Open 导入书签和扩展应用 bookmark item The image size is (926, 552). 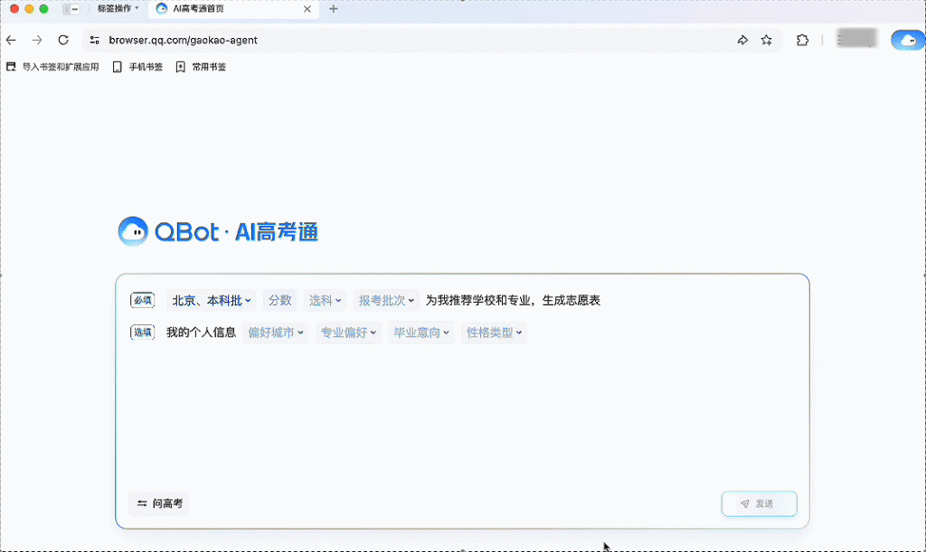(52, 67)
